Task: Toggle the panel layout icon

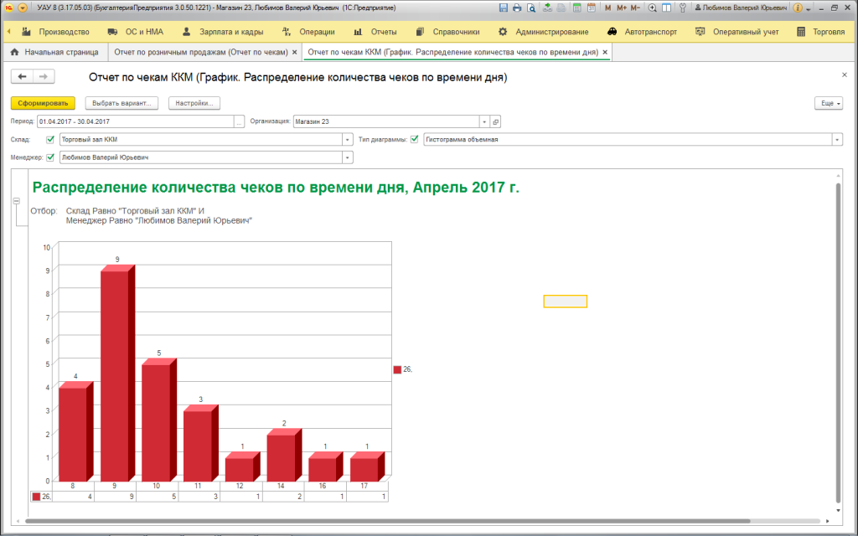Action: 666,8
